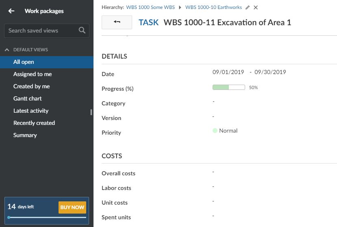
Task: Click the hierarchy breadcrumb arrow separator
Action: pyautogui.click(x=180, y=7)
